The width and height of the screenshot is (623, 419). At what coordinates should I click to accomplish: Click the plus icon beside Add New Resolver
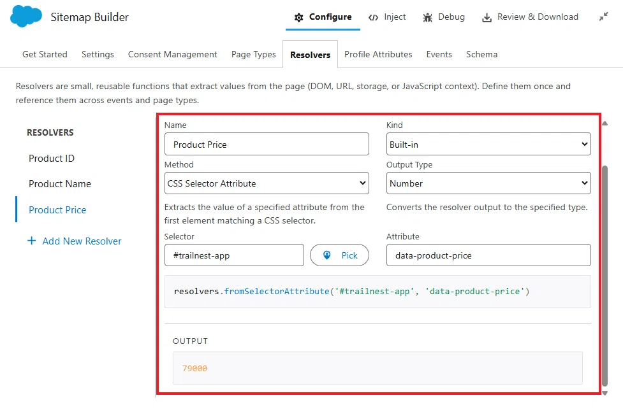coord(32,241)
